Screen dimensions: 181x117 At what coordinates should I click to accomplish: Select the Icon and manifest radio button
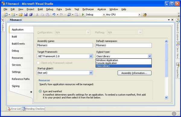40,91
